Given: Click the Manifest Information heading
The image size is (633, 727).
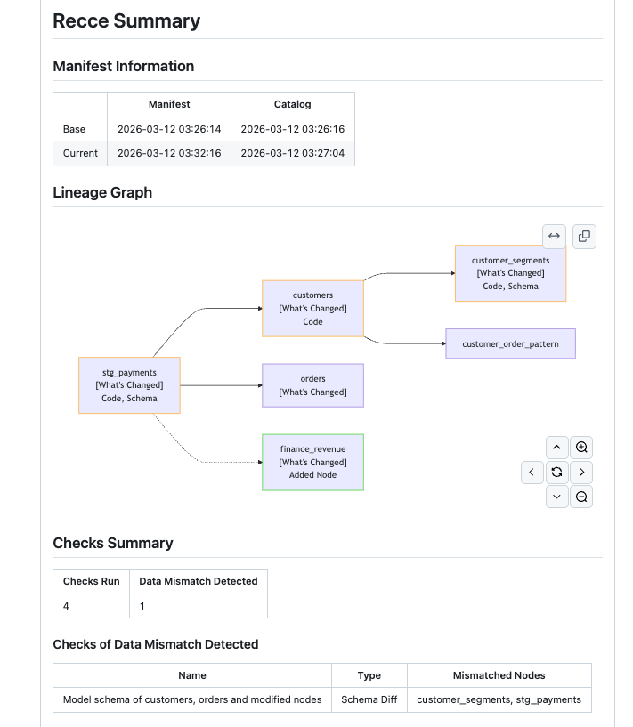Looking at the screenshot, I should pyautogui.click(x=124, y=66).
